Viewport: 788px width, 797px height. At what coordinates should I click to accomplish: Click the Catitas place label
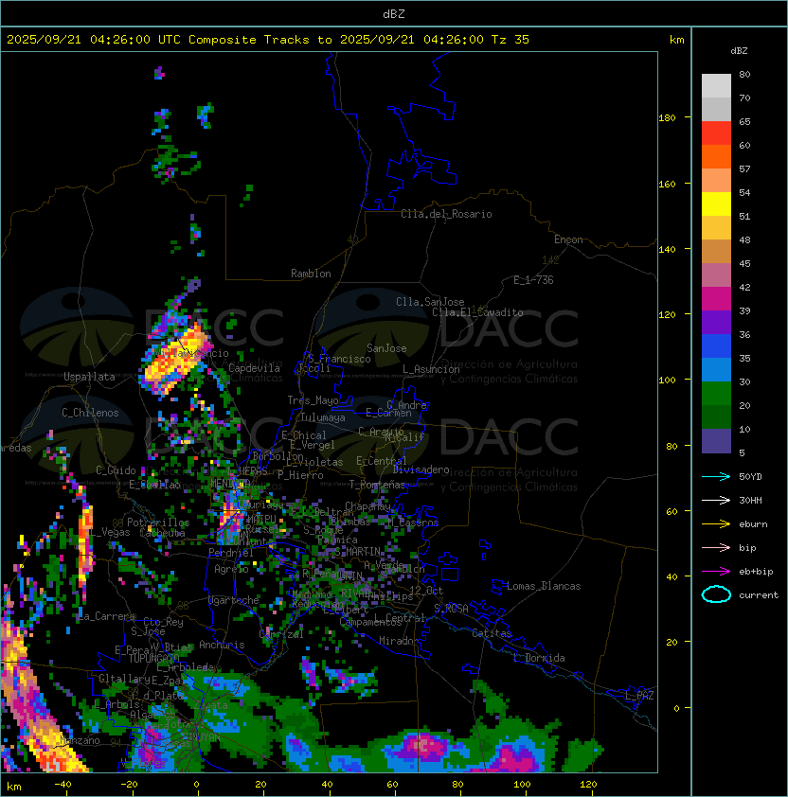coord(492,633)
